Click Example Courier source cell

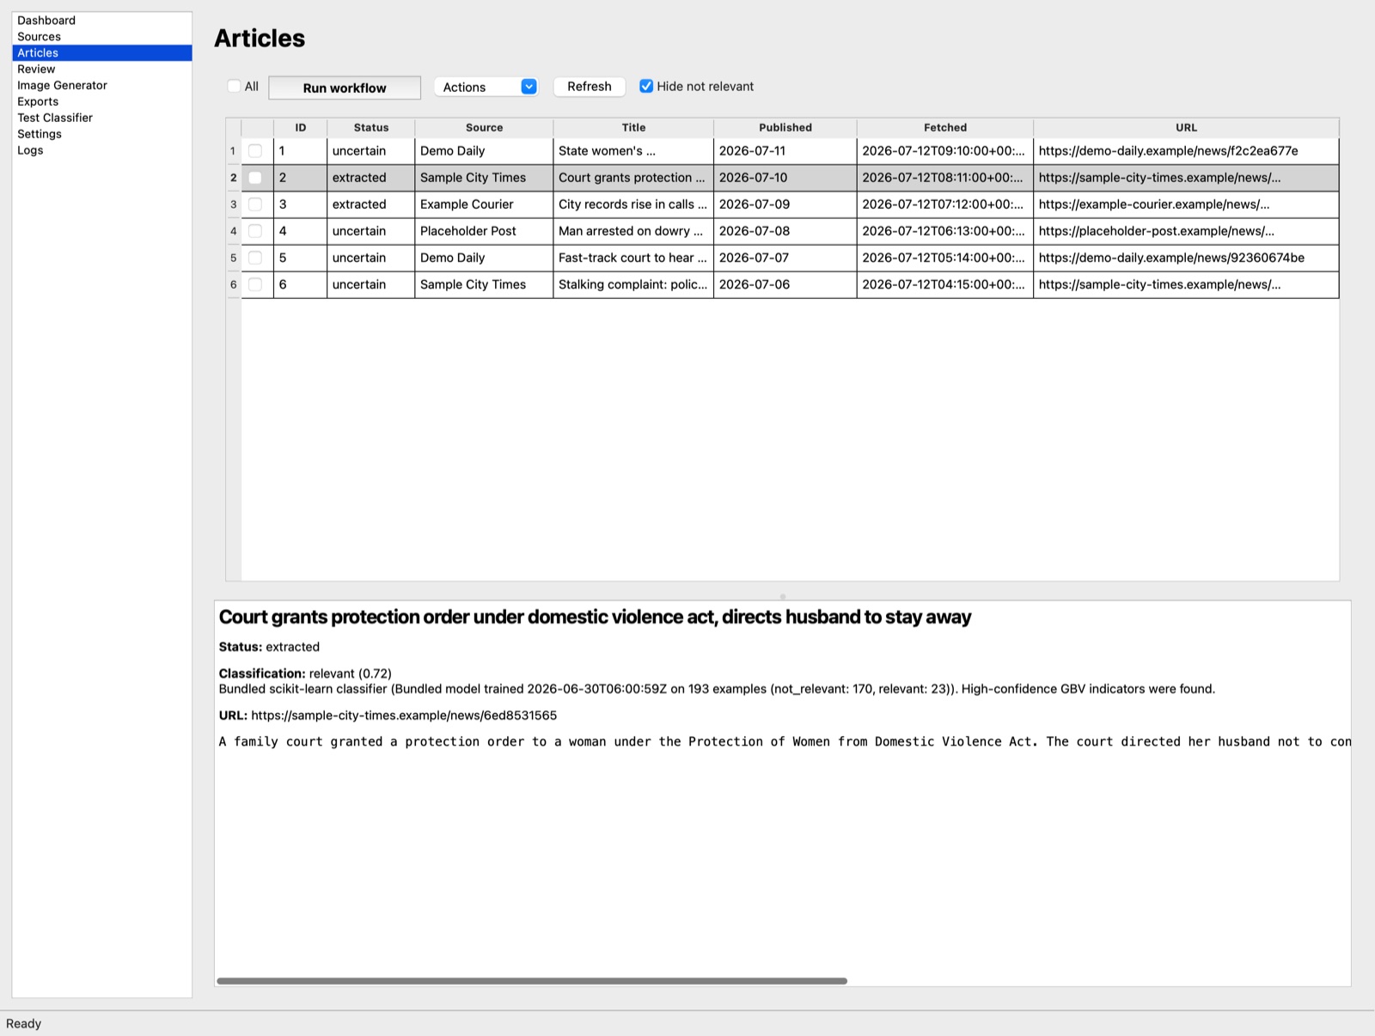coord(484,204)
